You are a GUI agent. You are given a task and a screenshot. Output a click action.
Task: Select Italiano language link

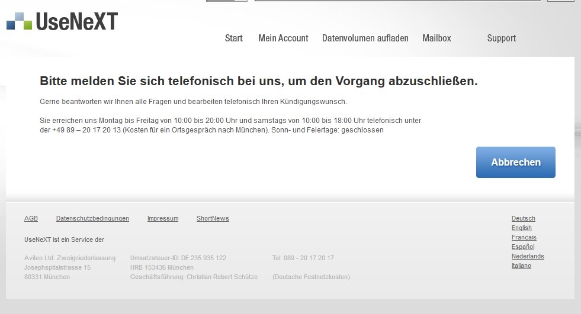pos(521,266)
